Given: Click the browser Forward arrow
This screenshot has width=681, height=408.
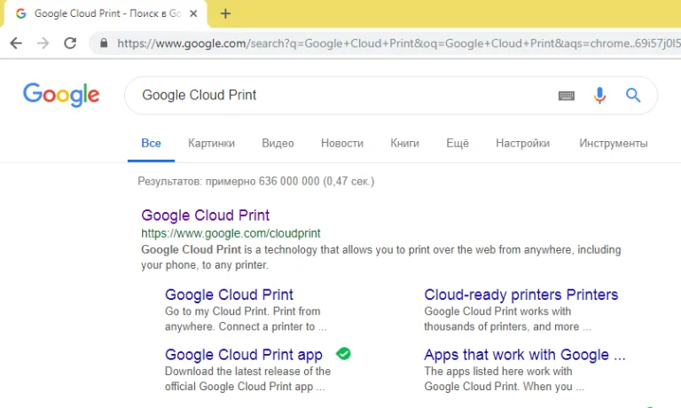Looking at the screenshot, I should [43, 43].
